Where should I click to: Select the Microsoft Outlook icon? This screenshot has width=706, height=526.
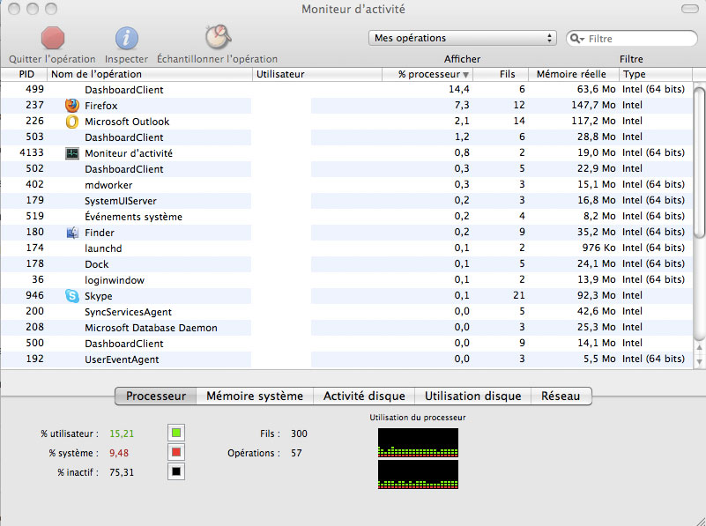(x=72, y=122)
